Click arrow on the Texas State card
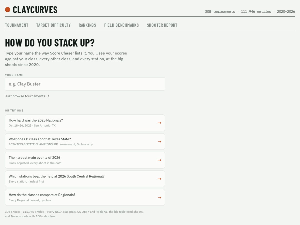This screenshot has height=225, width=300. click(159, 141)
